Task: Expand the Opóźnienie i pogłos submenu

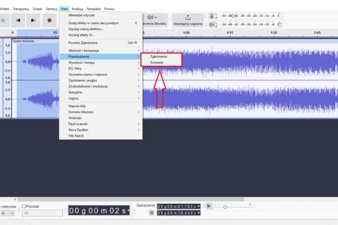Action: click(100, 80)
